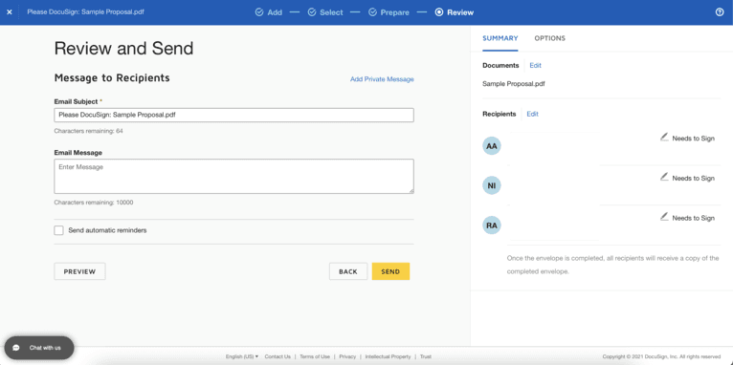The height and width of the screenshot is (365, 733).
Task: Go to the Add step
Action: click(269, 12)
